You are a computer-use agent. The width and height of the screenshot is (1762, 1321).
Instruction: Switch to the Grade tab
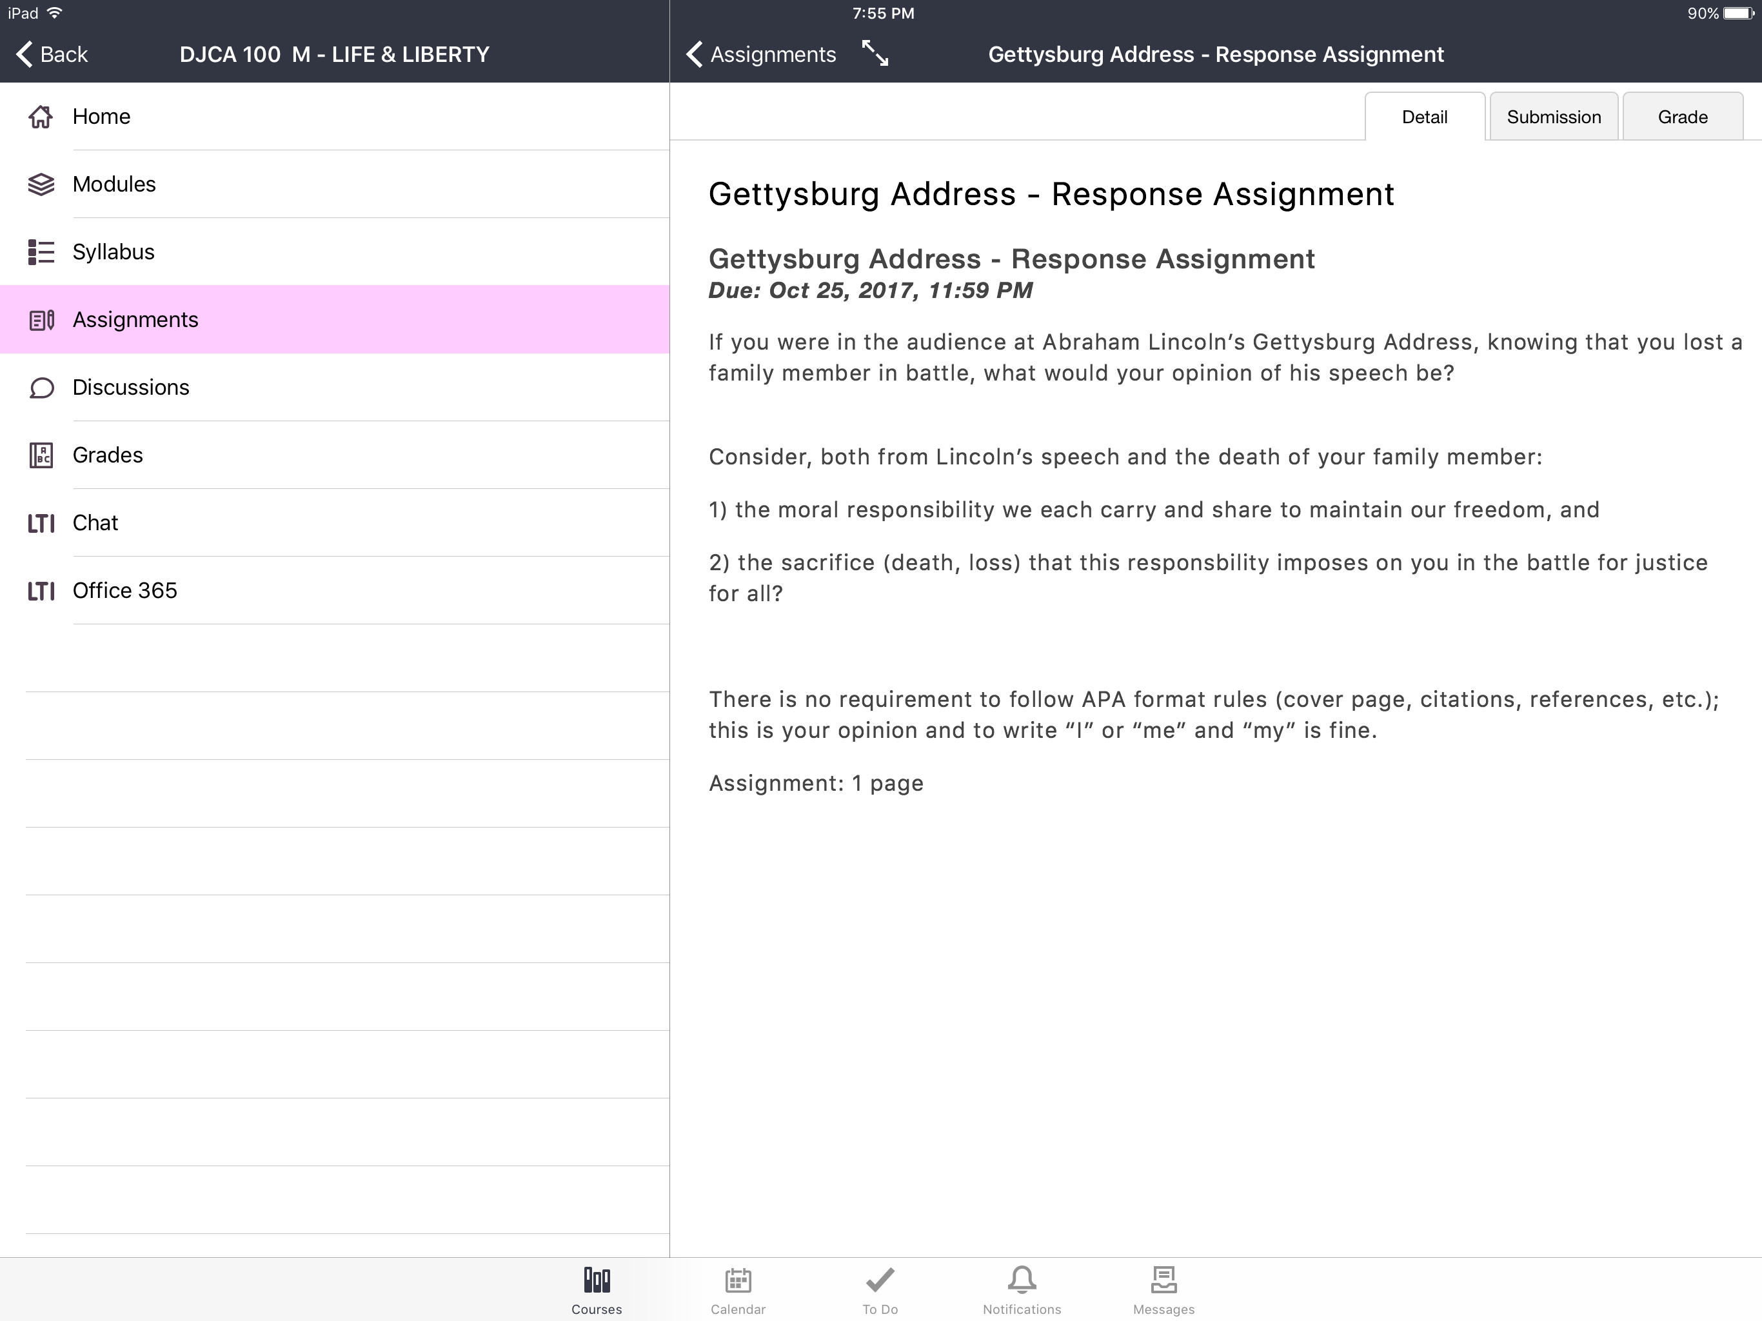[1682, 117]
